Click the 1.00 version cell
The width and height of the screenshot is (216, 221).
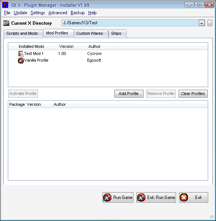click(62, 54)
